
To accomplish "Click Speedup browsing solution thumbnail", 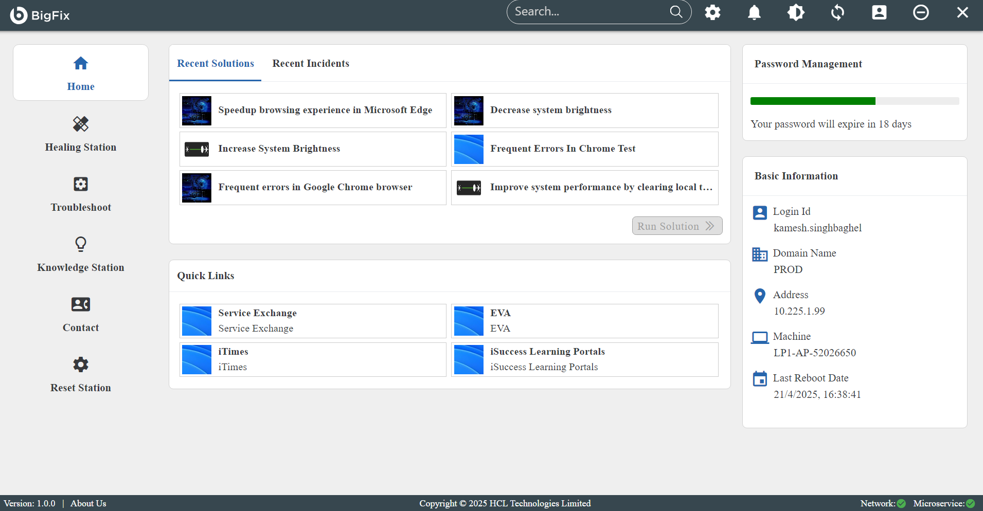I will 196,111.
